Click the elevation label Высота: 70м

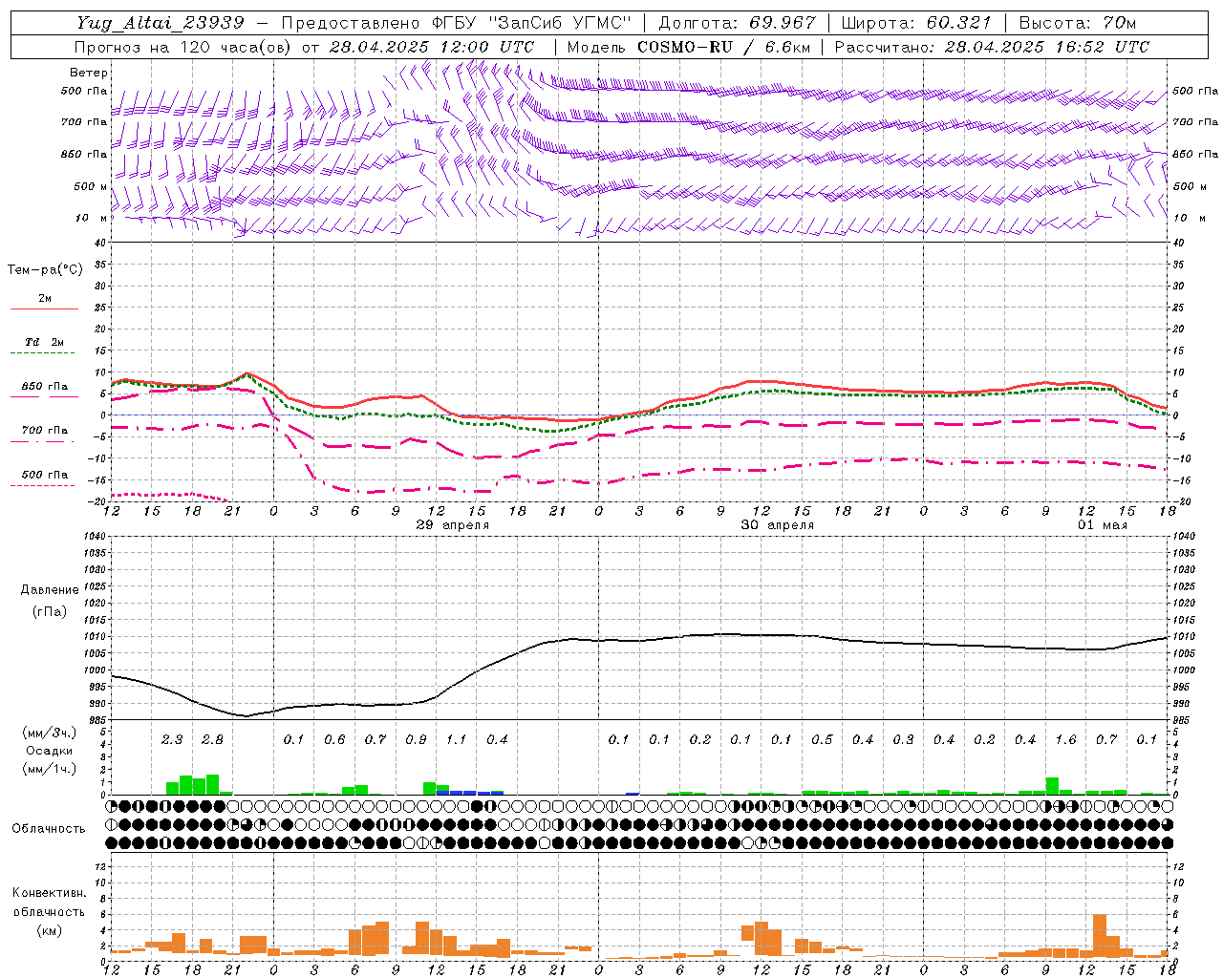tap(1078, 23)
